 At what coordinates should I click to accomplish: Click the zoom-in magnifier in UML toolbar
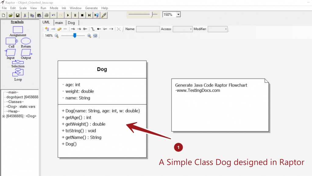pos(89,36)
